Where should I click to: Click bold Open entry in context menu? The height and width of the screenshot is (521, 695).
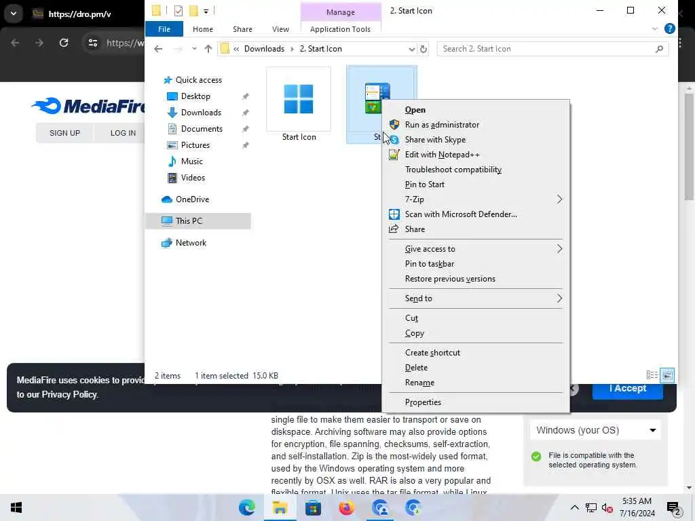[x=415, y=110]
